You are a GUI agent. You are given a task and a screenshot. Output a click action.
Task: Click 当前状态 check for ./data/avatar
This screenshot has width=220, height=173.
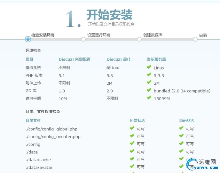click(x=181, y=166)
